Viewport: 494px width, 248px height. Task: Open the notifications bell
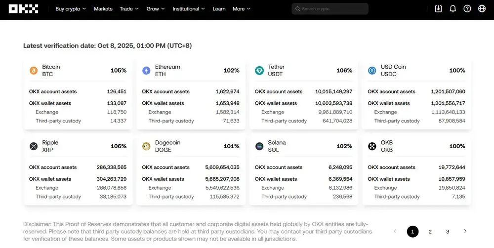(453, 9)
